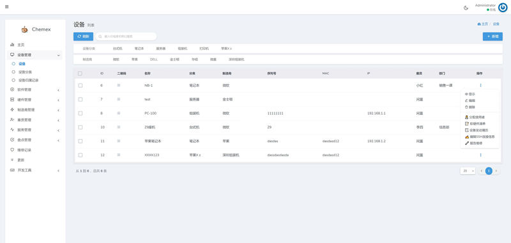The height and width of the screenshot is (243, 511).
Task: Check the box for device ID 12
Action: [x=80, y=155]
